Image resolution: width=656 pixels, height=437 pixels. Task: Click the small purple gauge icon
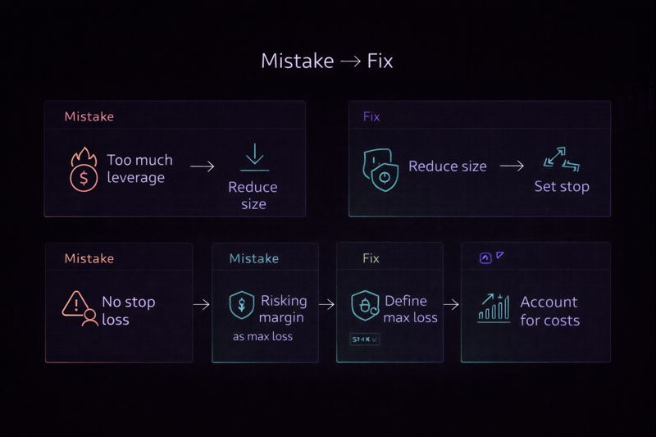point(485,257)
